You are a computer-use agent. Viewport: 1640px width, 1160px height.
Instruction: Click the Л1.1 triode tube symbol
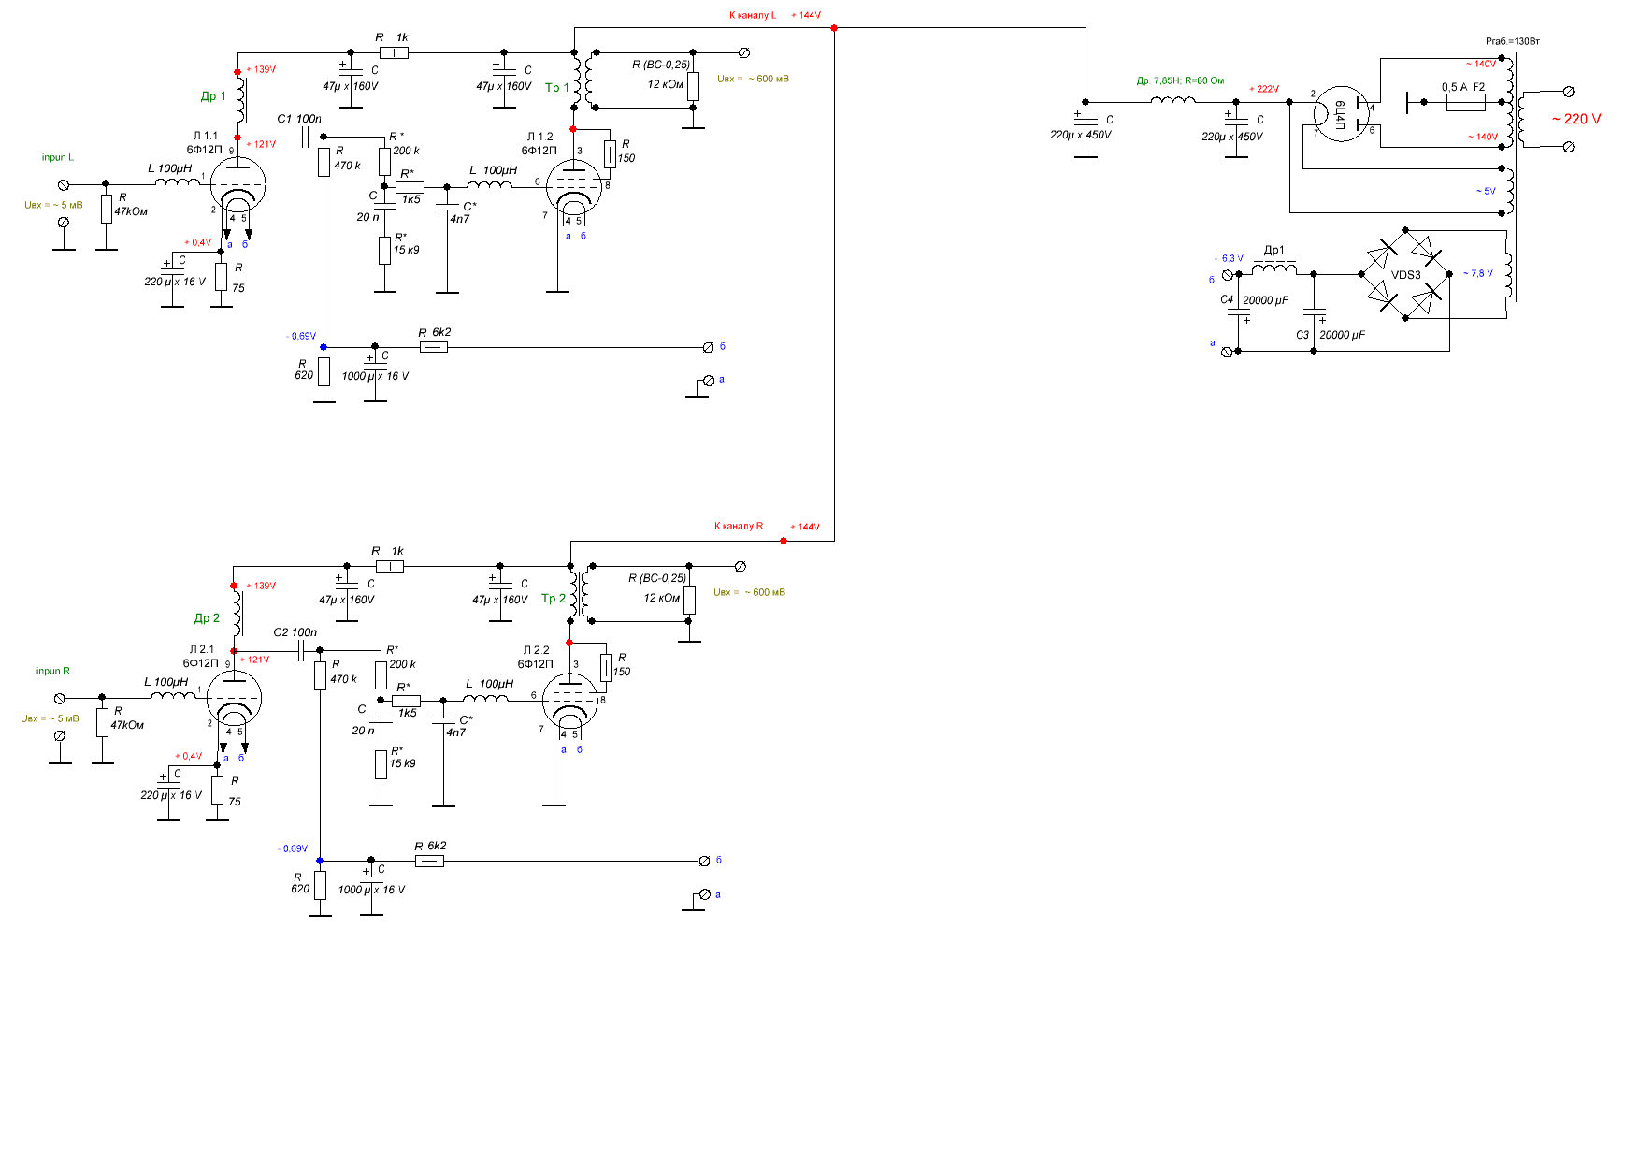pos(237,185)
